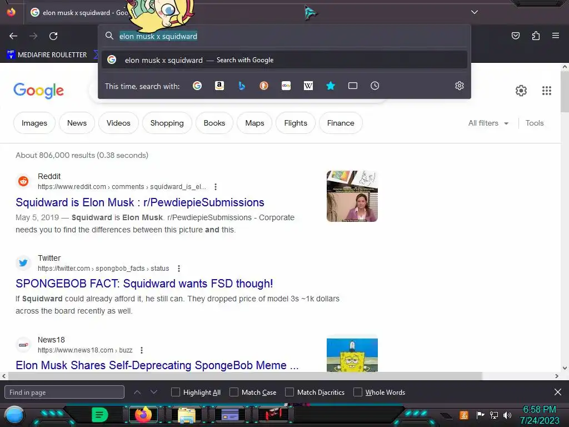Viewport: 569px width, 427px height.
Task: Click the taskbar clock showing 6:58 PM
Action: 539,415
